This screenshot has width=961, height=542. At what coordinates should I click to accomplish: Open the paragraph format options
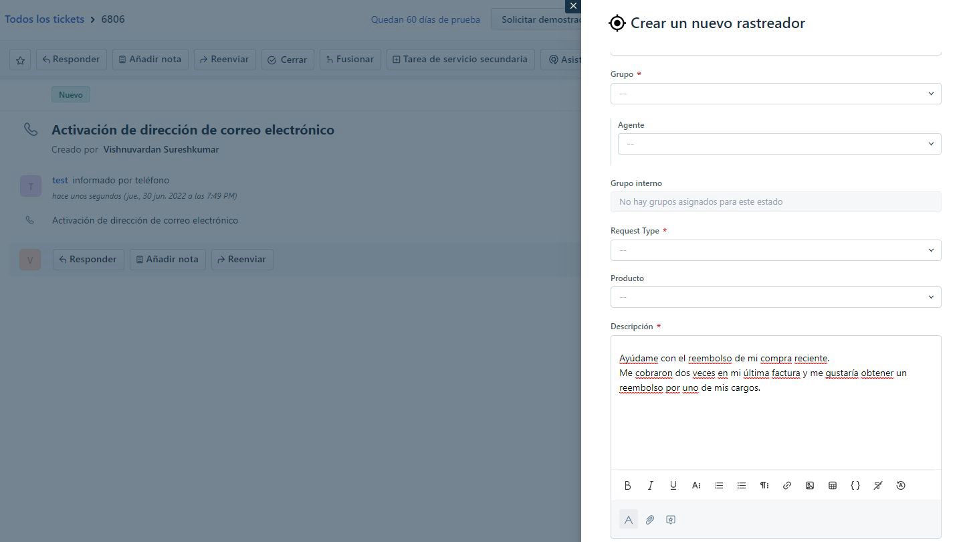764,485
